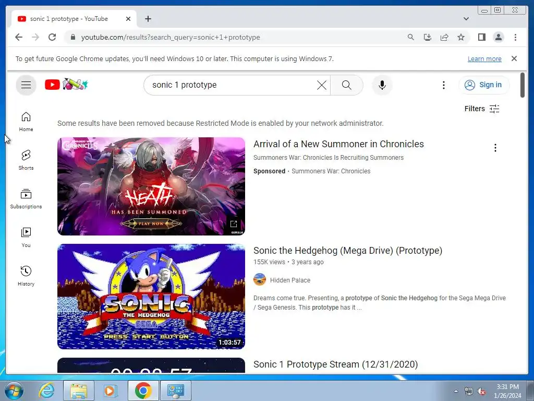Viewport: 534px width, 401px height.
Task: Open the Hidden Palace channel name
Action: [x=290, y=280]
